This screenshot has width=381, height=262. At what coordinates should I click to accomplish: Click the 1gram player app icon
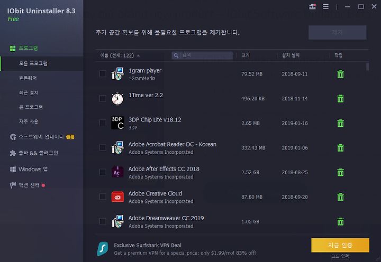tap(117, 74)
